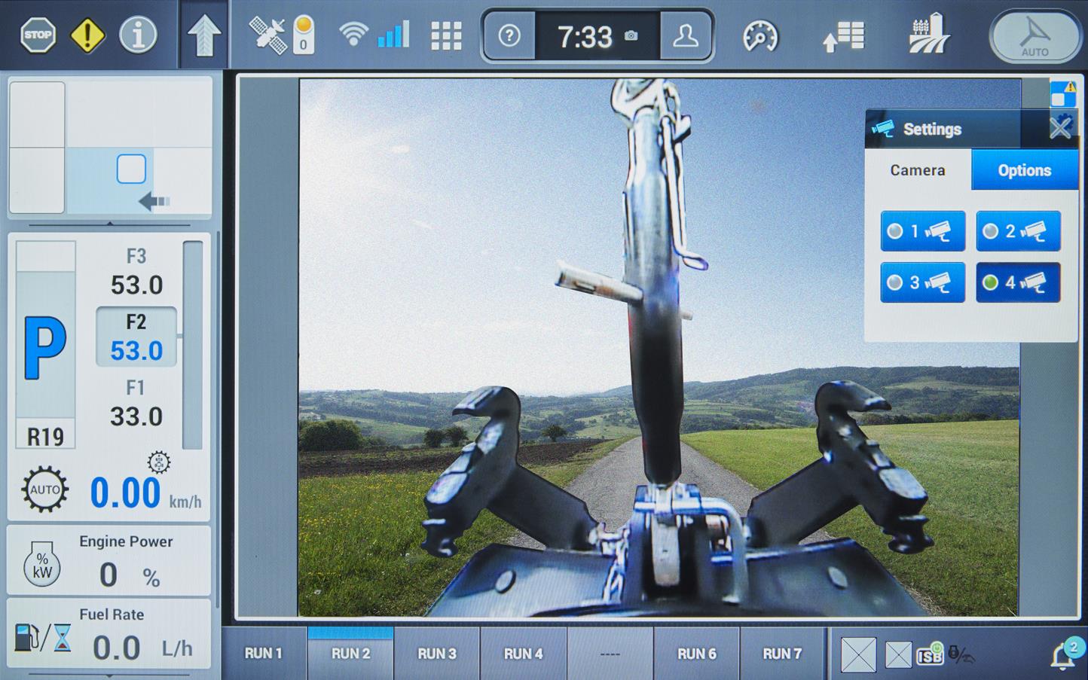
Task: Tap the R19 reverse gear value
Action: (45, 436)
